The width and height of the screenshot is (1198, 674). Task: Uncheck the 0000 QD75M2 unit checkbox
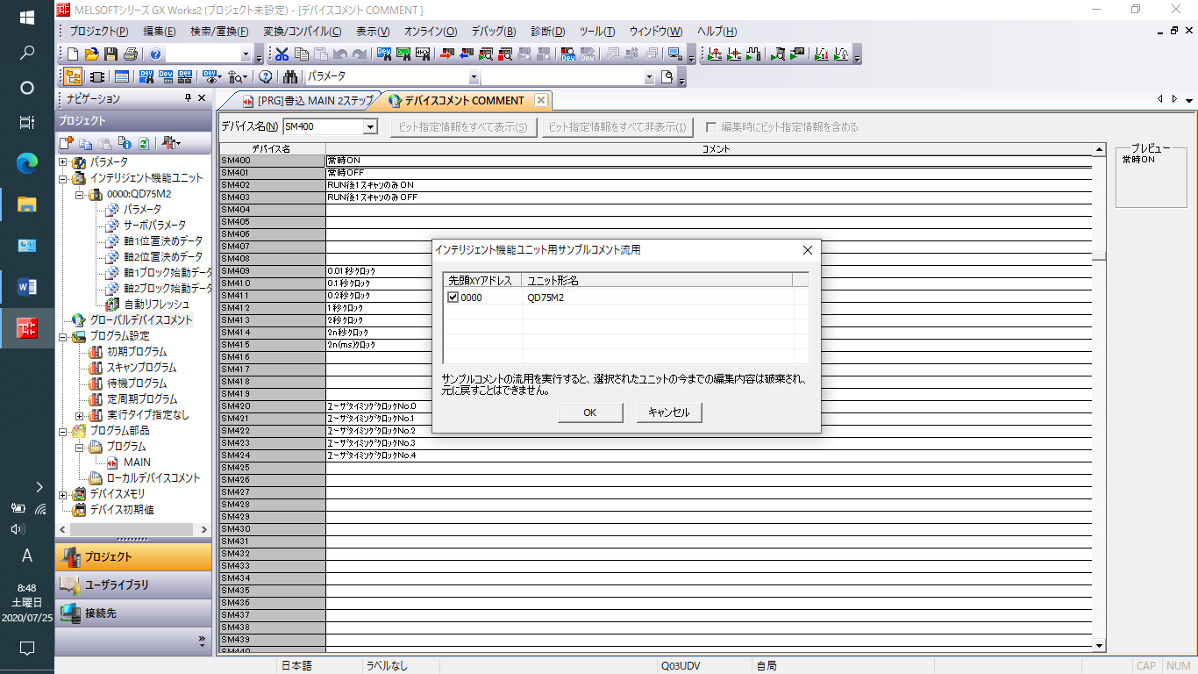coord(453,298)
